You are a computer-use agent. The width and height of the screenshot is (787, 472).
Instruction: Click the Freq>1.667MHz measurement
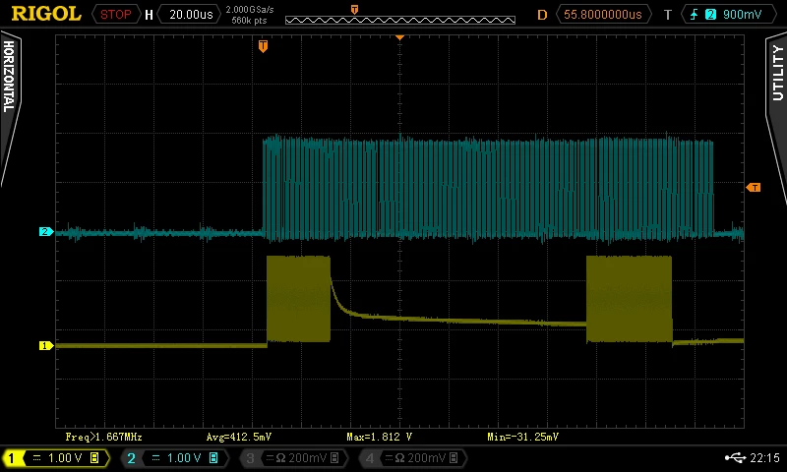click(x=104, y=437)
